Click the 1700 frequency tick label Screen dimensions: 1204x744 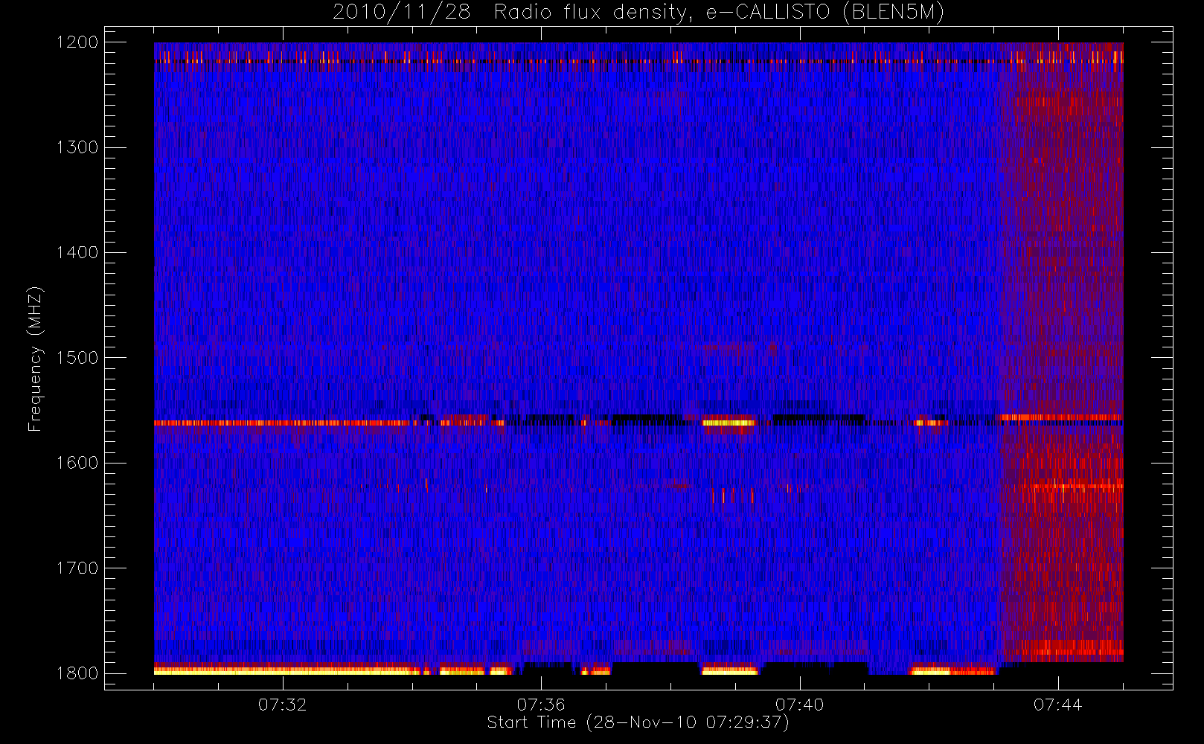[x=77, y=568]
